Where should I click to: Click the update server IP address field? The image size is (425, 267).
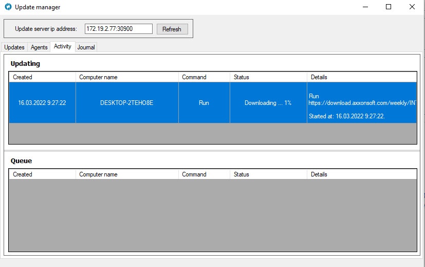[118, 29]
